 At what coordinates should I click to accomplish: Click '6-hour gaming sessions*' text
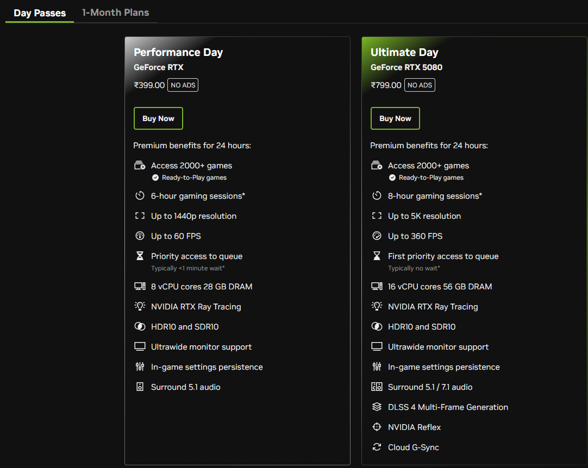(198, 196)
